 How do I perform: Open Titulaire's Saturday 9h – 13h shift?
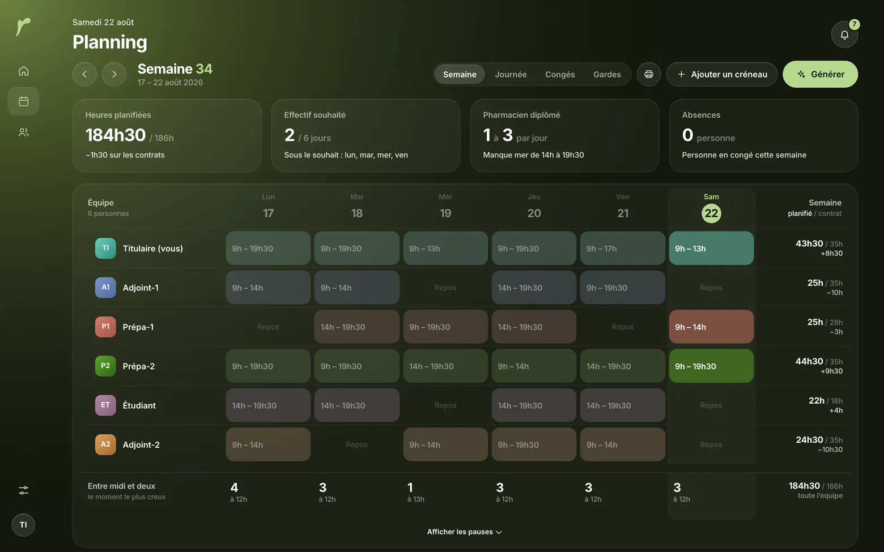pos(711,248)
